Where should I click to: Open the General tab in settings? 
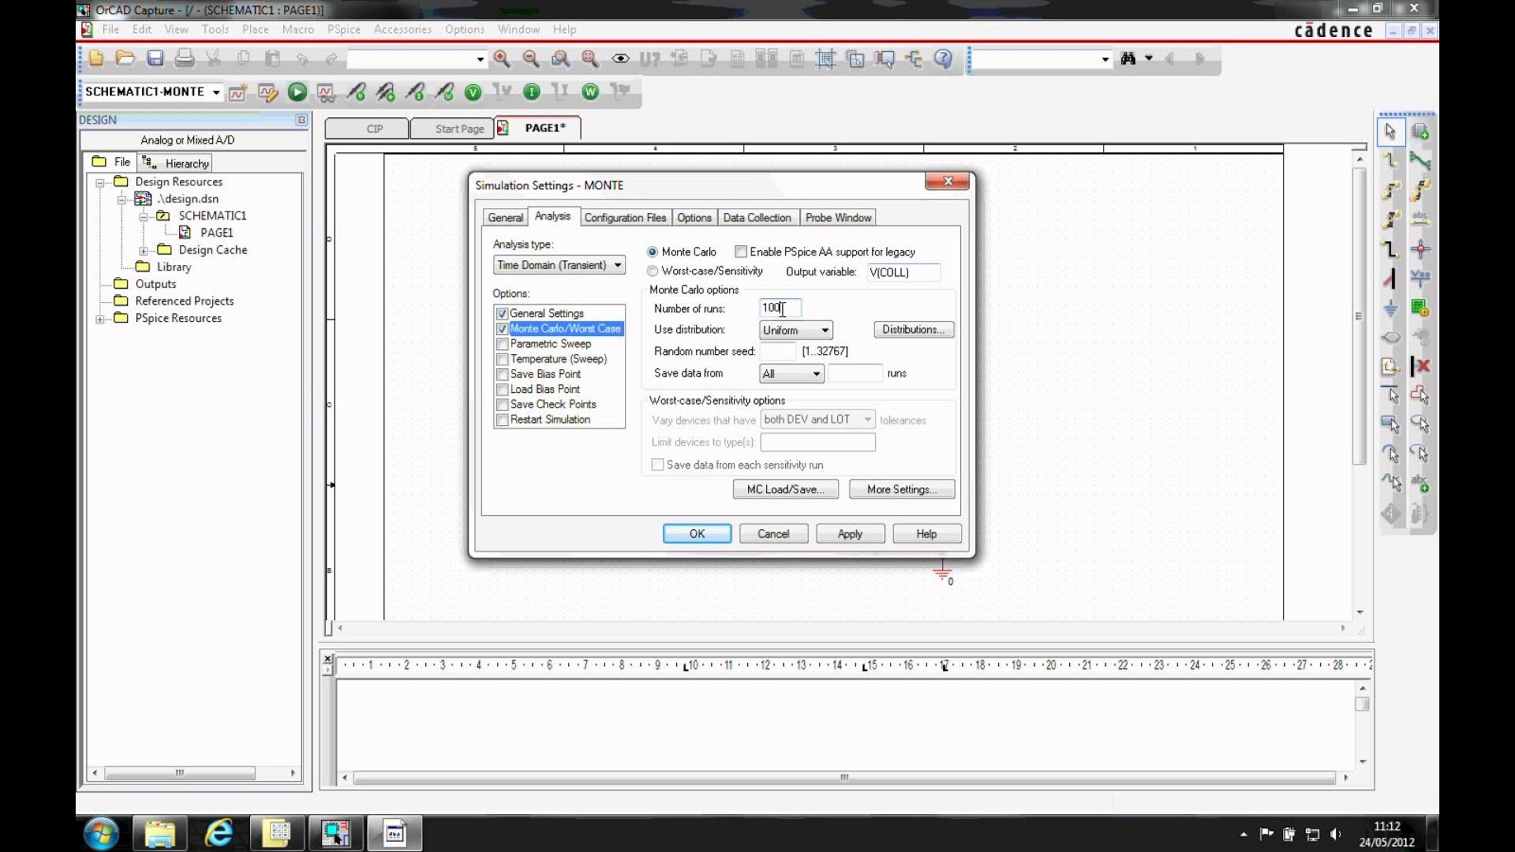[505, 218]
